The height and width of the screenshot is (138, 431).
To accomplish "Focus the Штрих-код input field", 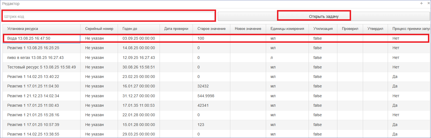I will pos(109,16).
